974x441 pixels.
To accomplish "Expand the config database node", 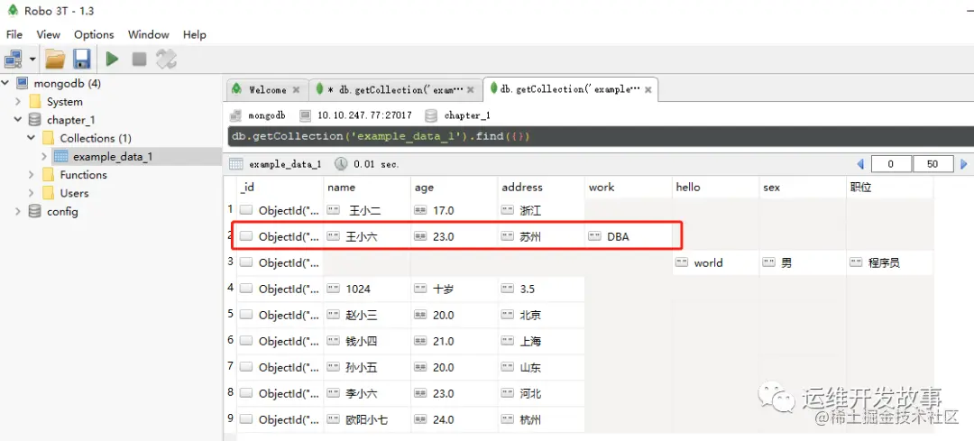I will 18,212.
